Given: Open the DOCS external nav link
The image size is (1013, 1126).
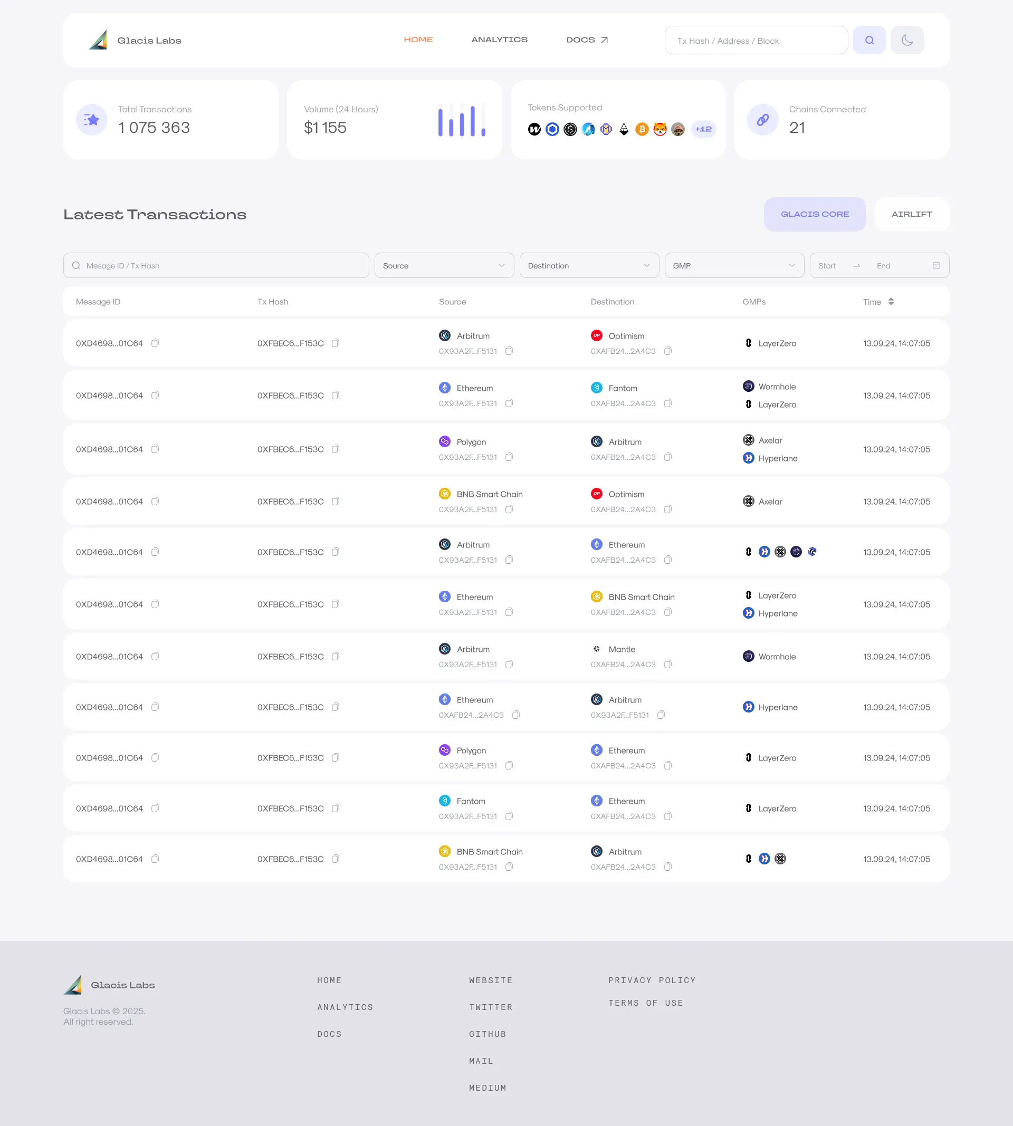Looking at the screenshot, I should (x=587, y=40).
